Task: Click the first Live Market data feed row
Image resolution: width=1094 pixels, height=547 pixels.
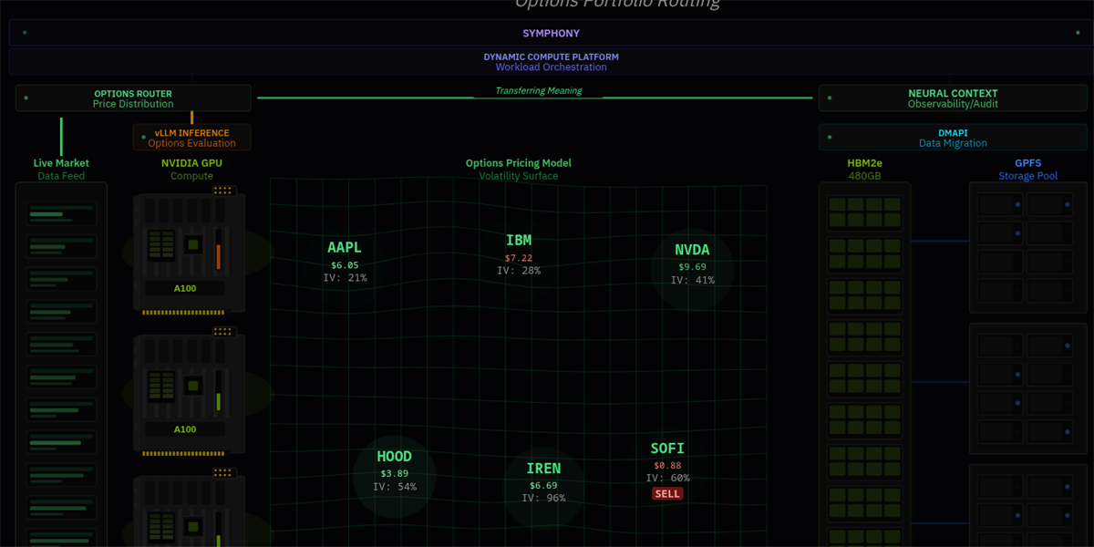Action: click(x=61, y=213)
